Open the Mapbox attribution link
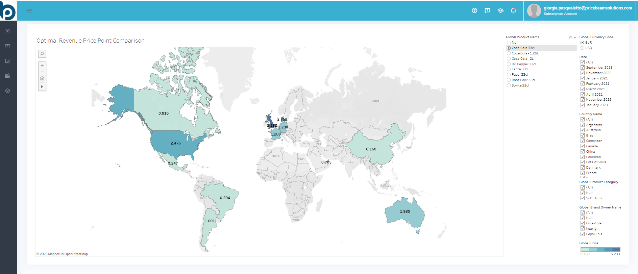The height and width of the screenshot is (274, 638). 48,254
